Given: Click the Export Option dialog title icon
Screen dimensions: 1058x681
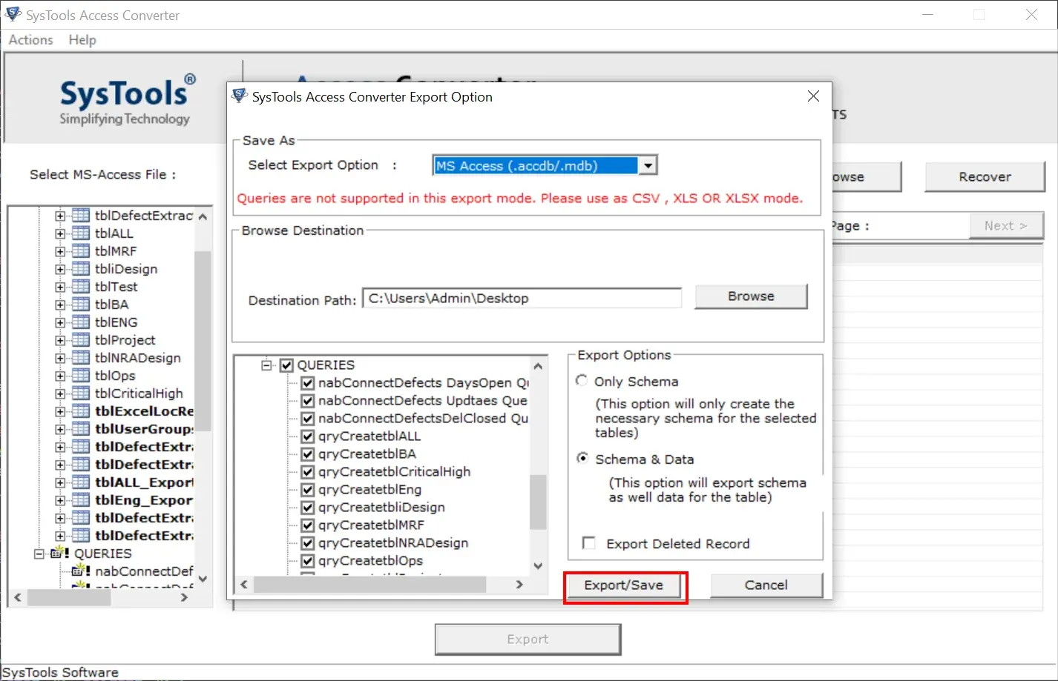Looking at the screenshot, I should (x=240, y=96).
